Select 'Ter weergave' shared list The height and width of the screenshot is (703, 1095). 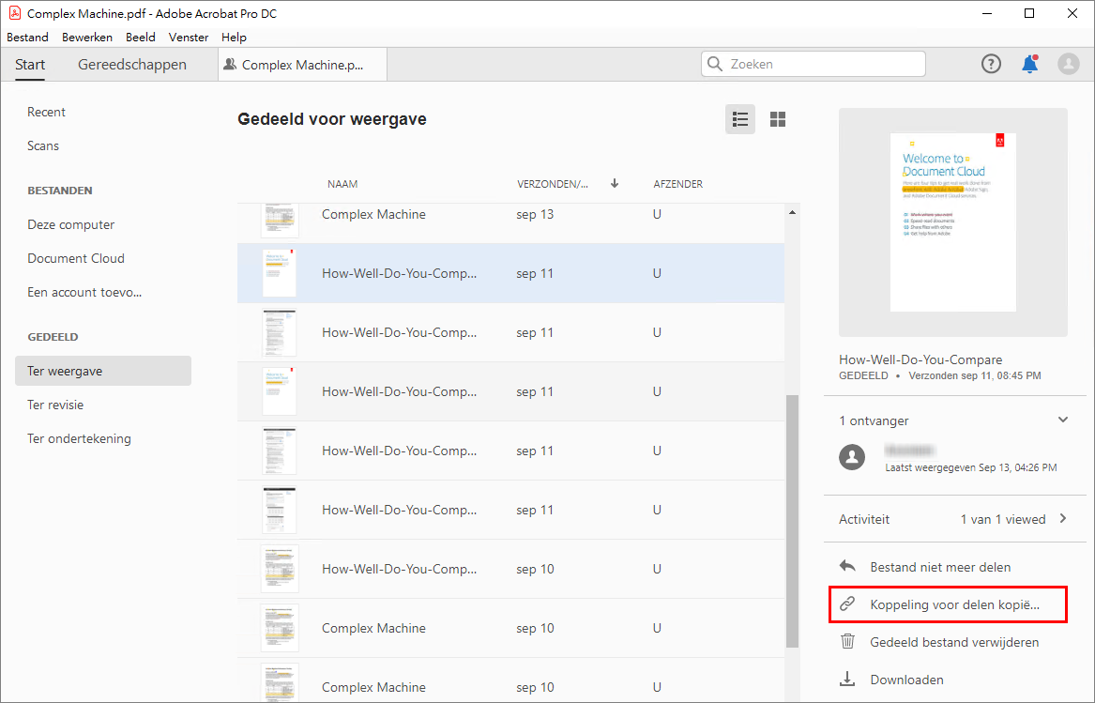point(103,371)
